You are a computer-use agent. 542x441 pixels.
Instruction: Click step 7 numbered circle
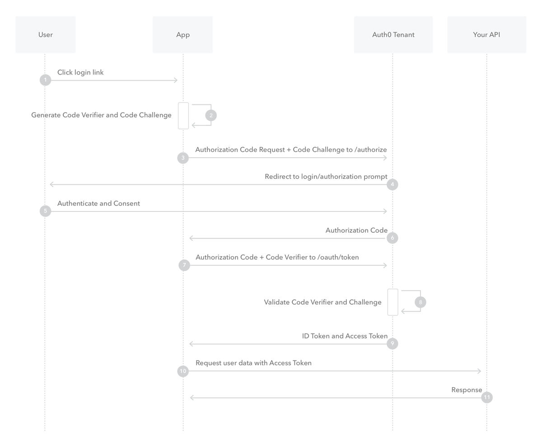click(184, 265)
